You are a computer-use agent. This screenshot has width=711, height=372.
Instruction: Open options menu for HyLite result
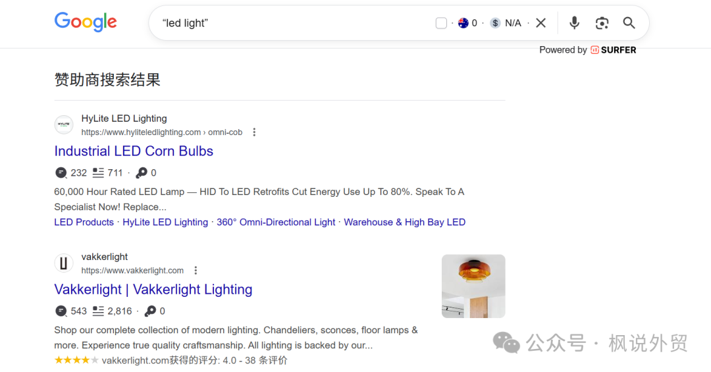(254, 132)
